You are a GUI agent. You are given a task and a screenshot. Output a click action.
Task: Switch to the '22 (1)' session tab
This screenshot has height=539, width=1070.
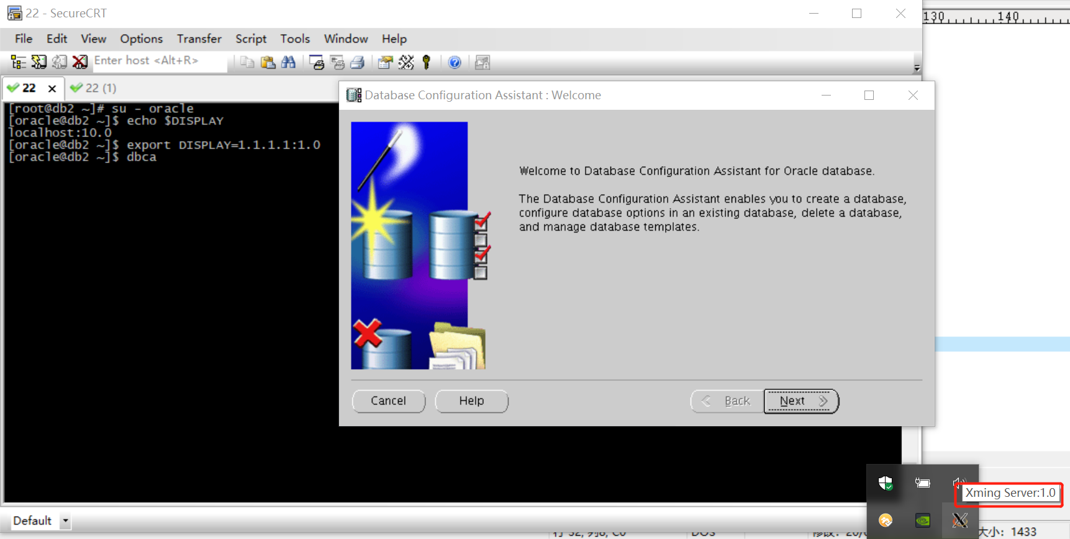point(94,88)
